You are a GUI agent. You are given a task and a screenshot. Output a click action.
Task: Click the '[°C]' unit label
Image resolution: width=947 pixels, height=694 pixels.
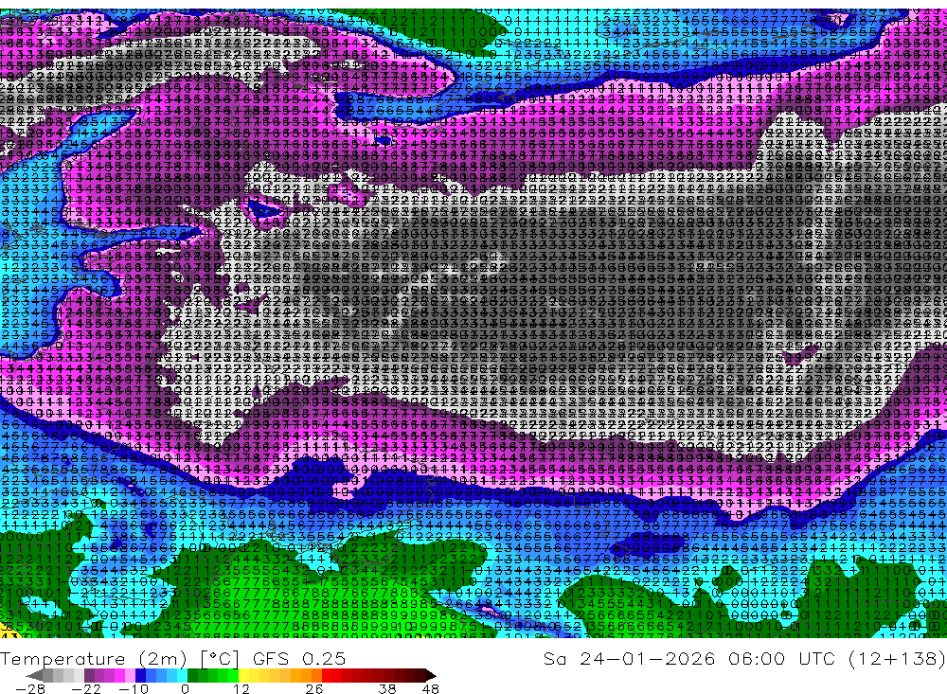(x=220, y=659)
